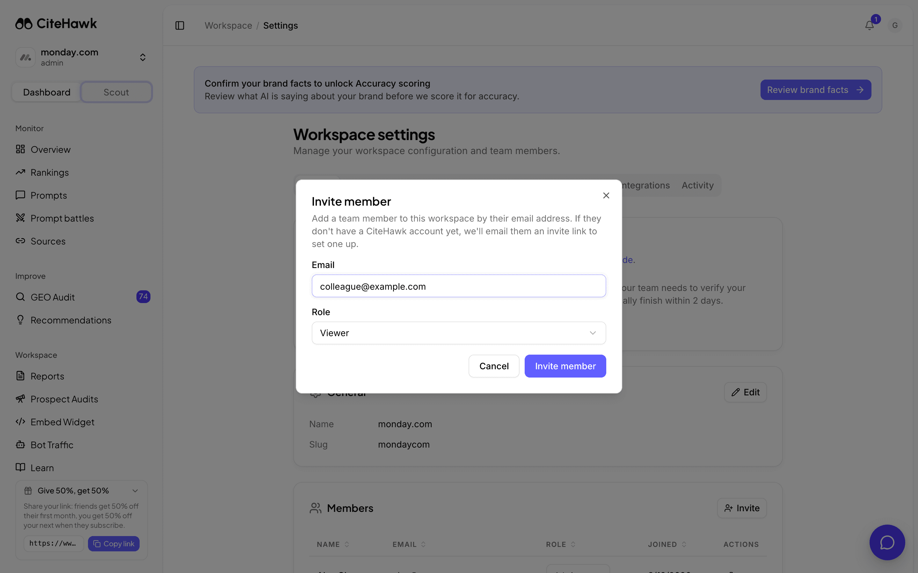Click the Reports document icon
918x573 pixels.
(x=20, y=376)
